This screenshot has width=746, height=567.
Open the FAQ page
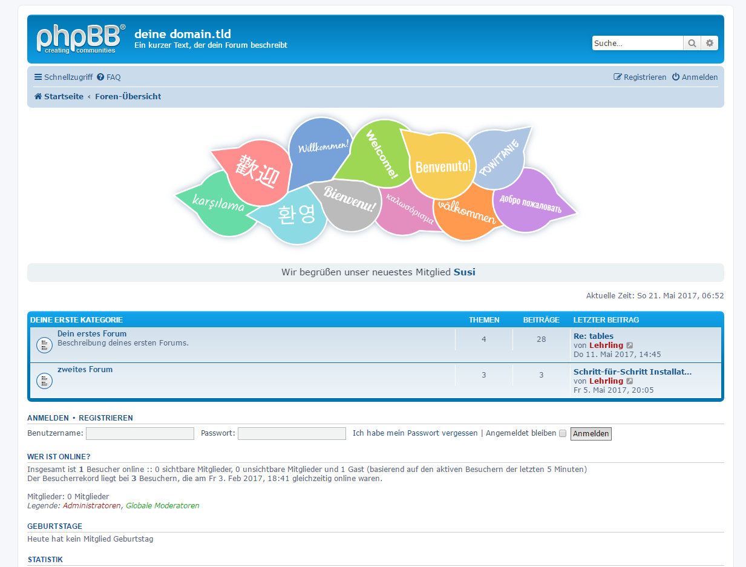(x=109, y=77)
